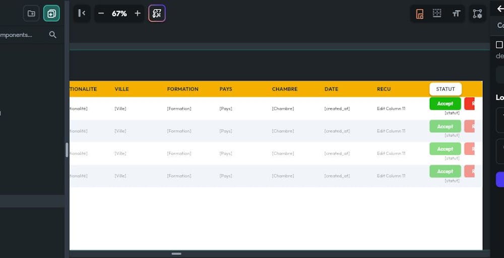Select the FORMATION column header
The width and height of the screenshot is (504, 258).
point(182,89)
